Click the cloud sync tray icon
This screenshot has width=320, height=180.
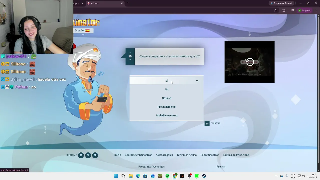[x=281, y=176]
